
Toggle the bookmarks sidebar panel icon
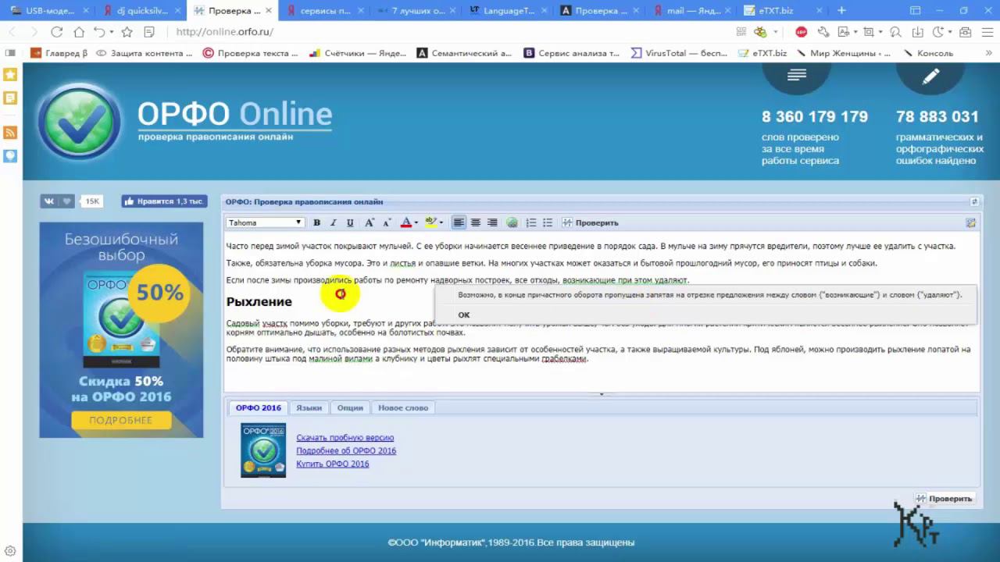[10, 53]
